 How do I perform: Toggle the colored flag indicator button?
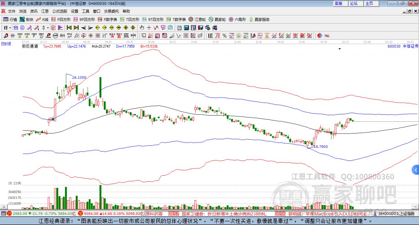pos(61,28)
